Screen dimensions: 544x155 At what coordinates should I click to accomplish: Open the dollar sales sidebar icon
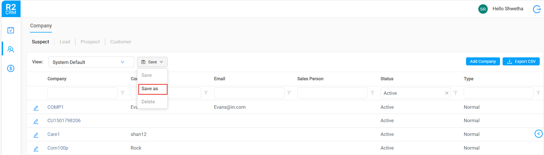[x=11, y=69]
